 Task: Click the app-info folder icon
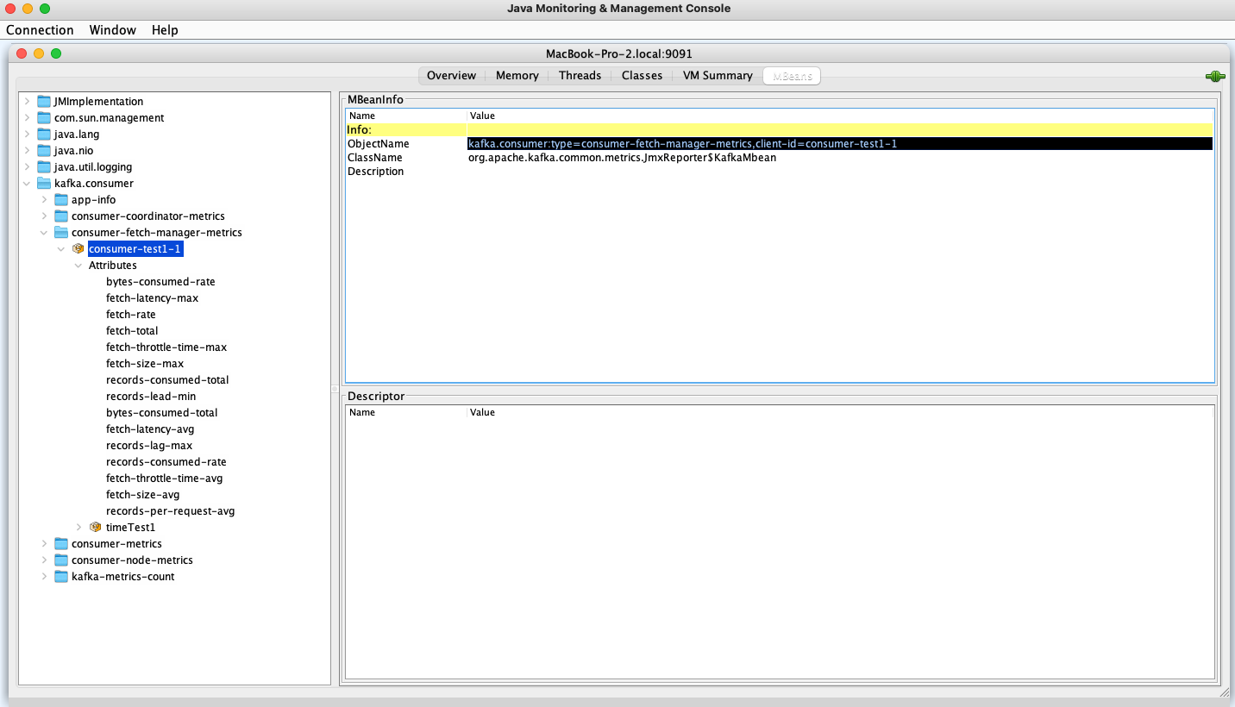coord(60,199)
